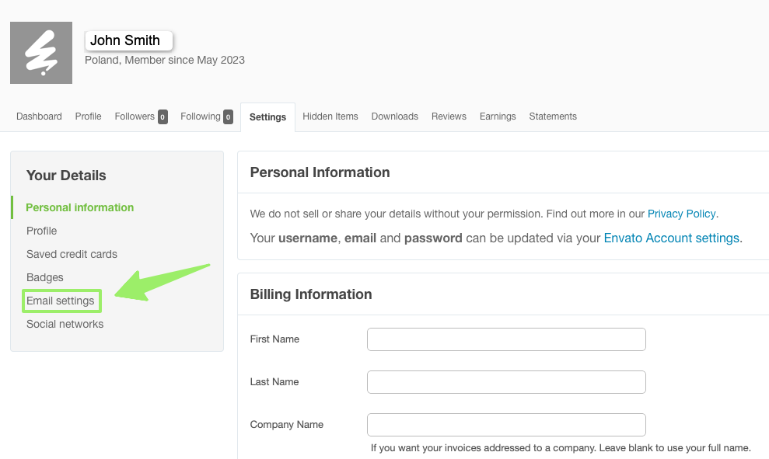
Task: Open the Statements tab
Action: click(552, 116)
